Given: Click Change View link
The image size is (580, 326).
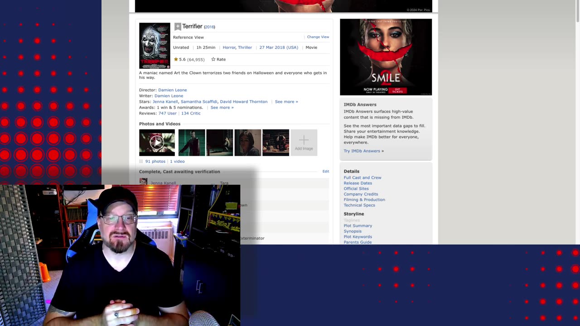Looking at the screenshot, I should click(x=318, y=37).
